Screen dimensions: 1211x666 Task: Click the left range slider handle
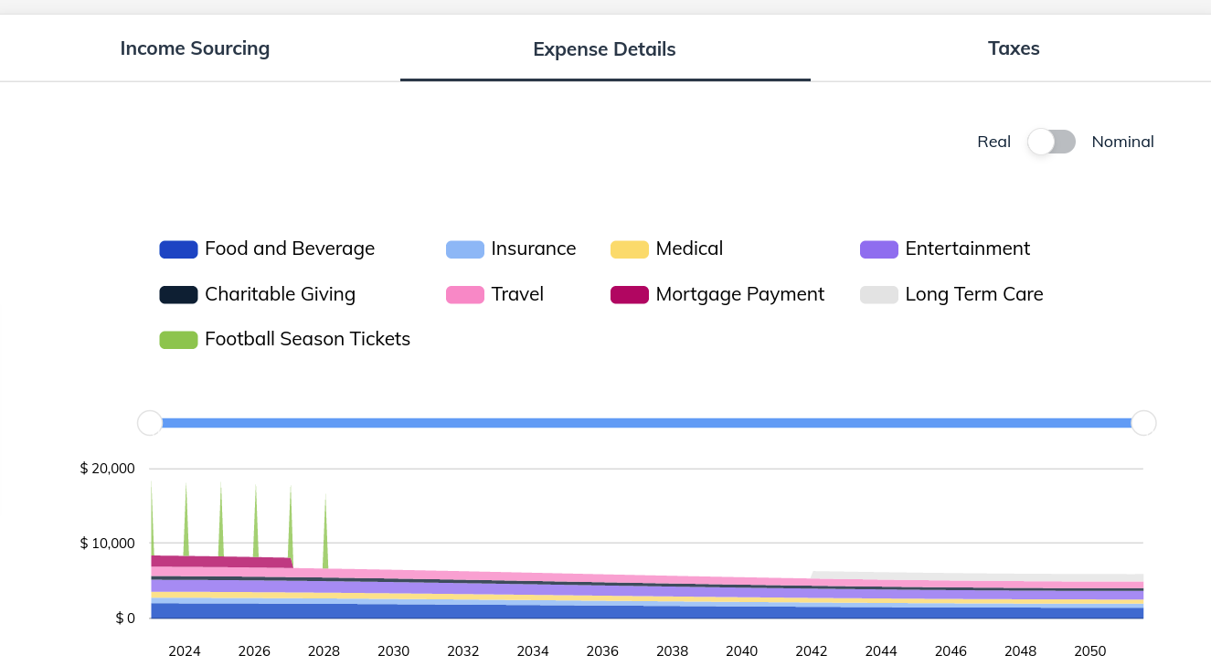pos(150,423)
